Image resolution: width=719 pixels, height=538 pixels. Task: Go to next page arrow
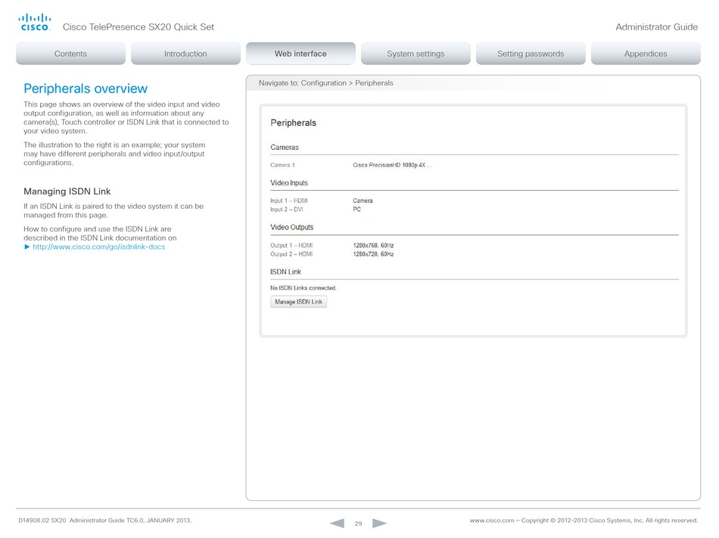379,523
